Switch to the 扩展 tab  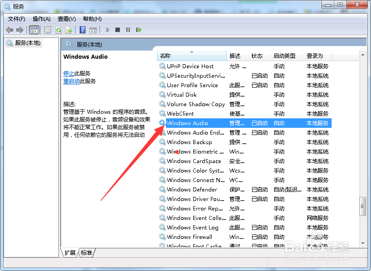[70, 252]
